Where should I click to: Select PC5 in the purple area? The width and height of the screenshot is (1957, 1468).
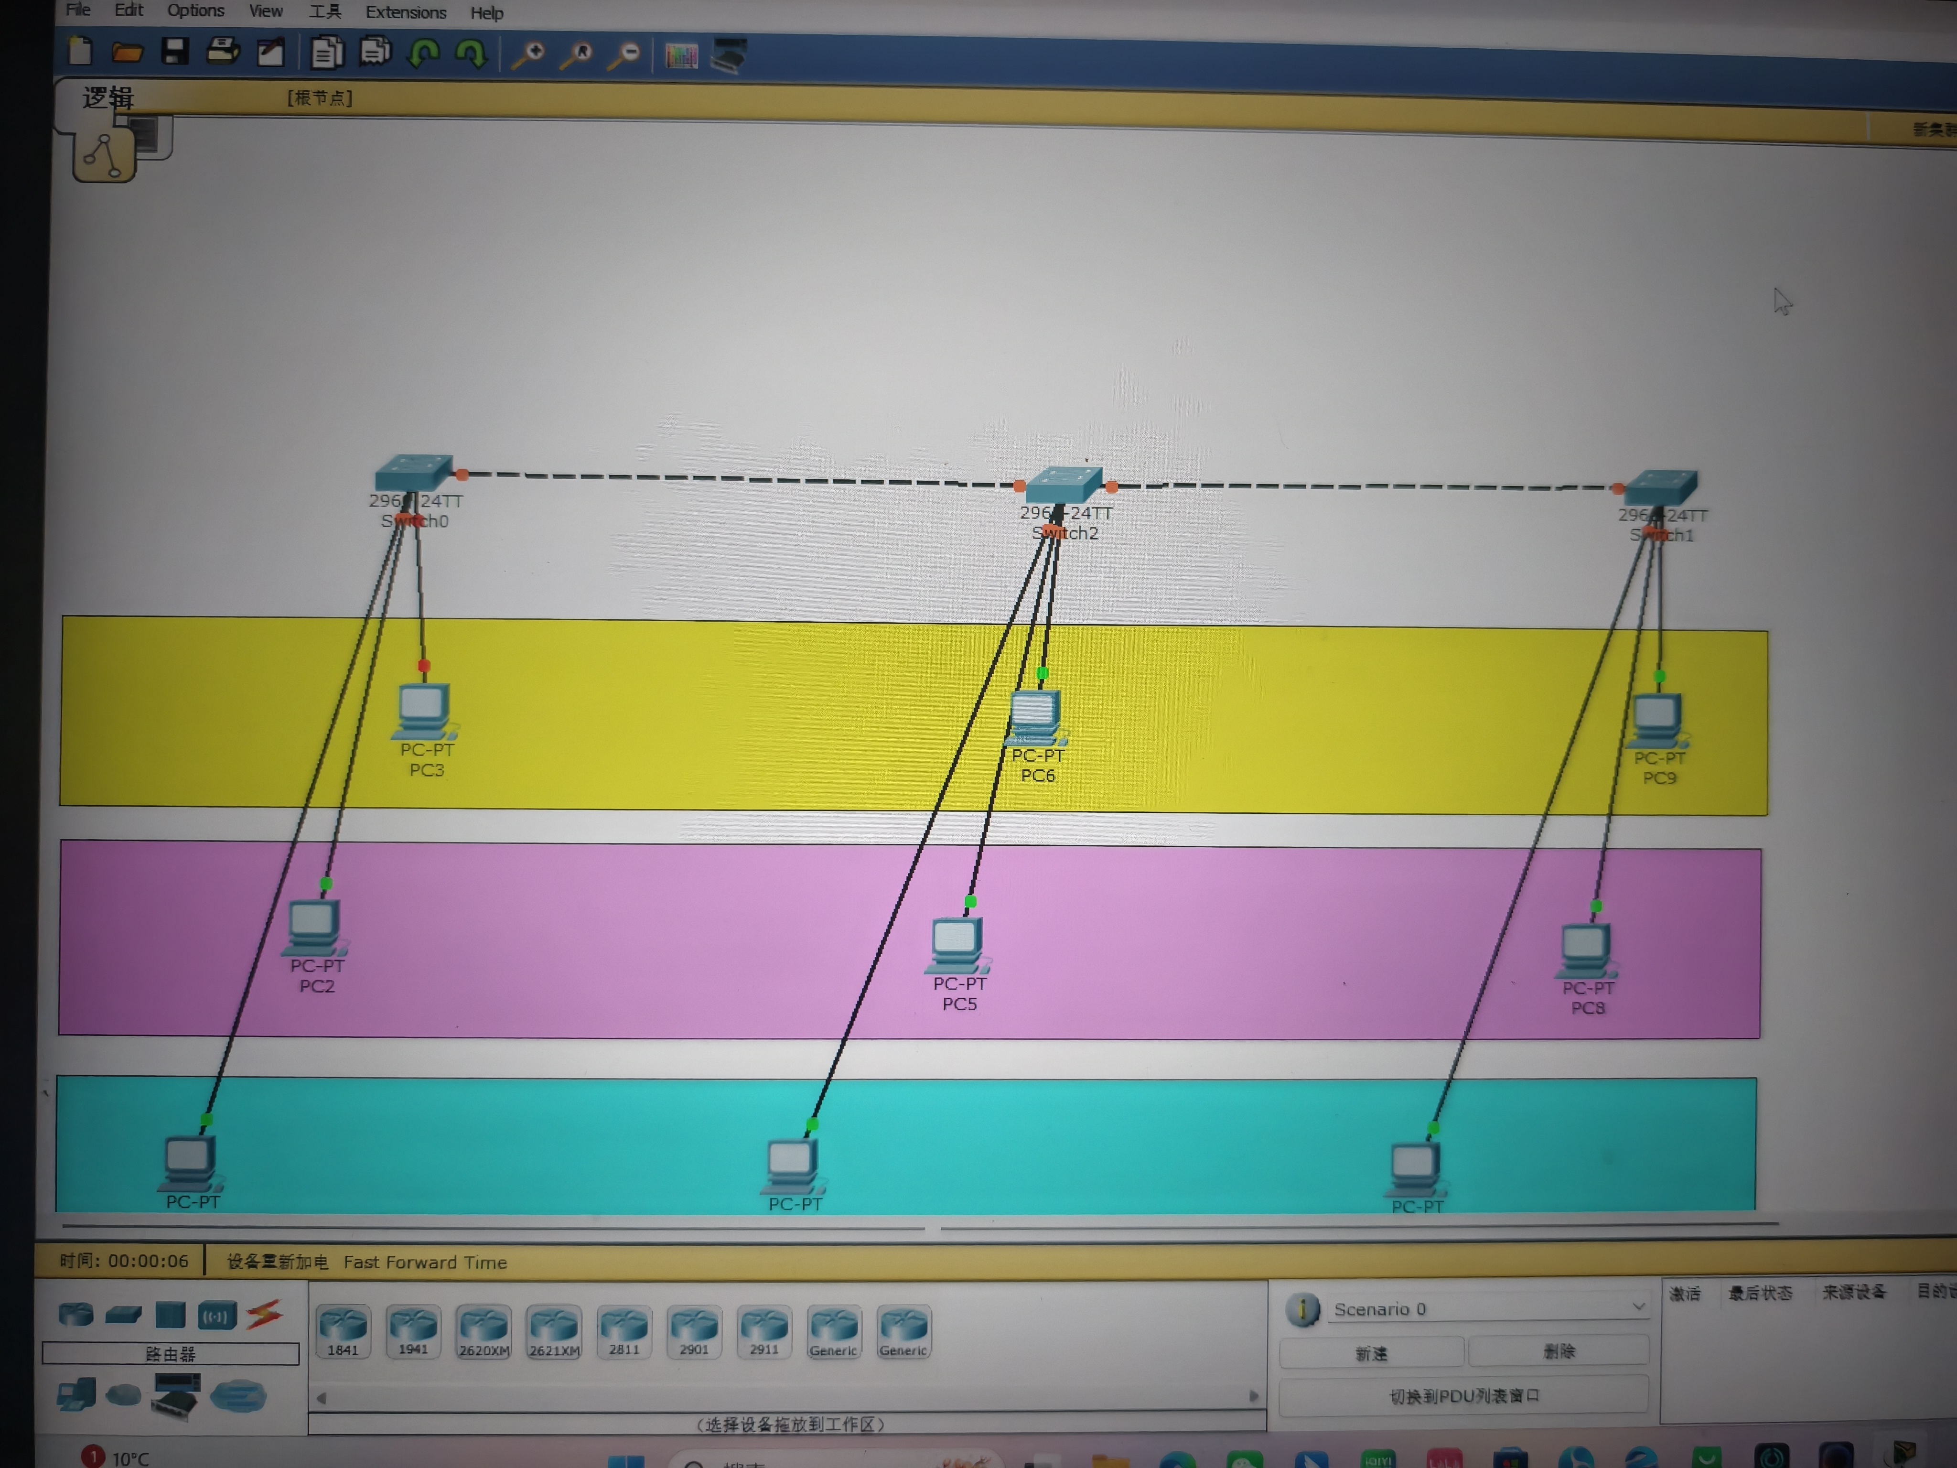(x=957, y=943)
